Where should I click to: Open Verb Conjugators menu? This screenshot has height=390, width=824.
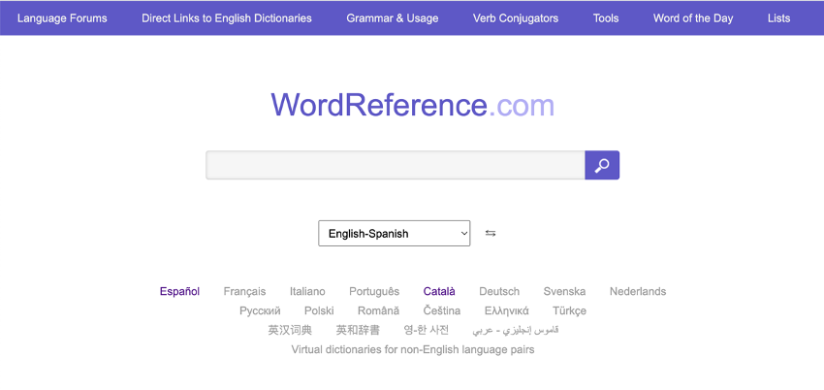click(516, 18)
